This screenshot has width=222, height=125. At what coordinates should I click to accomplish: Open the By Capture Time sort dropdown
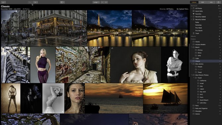tap(183, 9)
